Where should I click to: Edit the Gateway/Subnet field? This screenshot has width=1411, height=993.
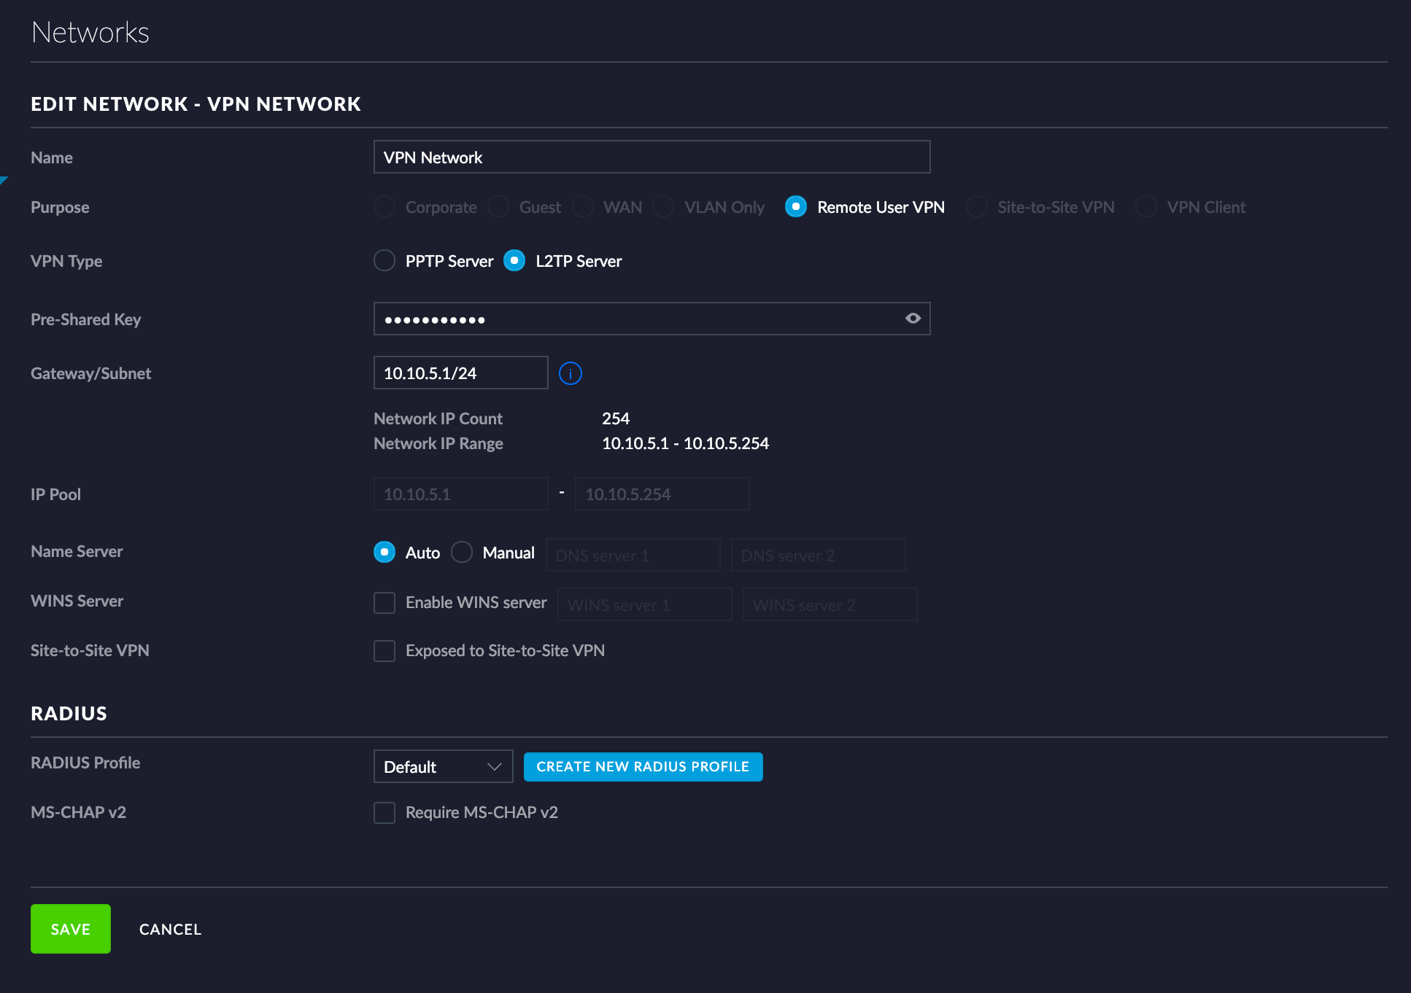(x=460, y=373)
